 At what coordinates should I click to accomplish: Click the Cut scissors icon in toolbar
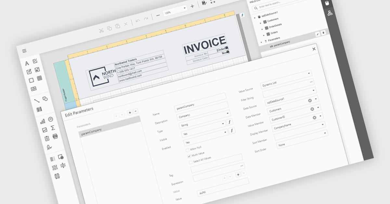pos(101,31)
